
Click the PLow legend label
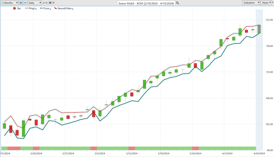coord(46,8)
